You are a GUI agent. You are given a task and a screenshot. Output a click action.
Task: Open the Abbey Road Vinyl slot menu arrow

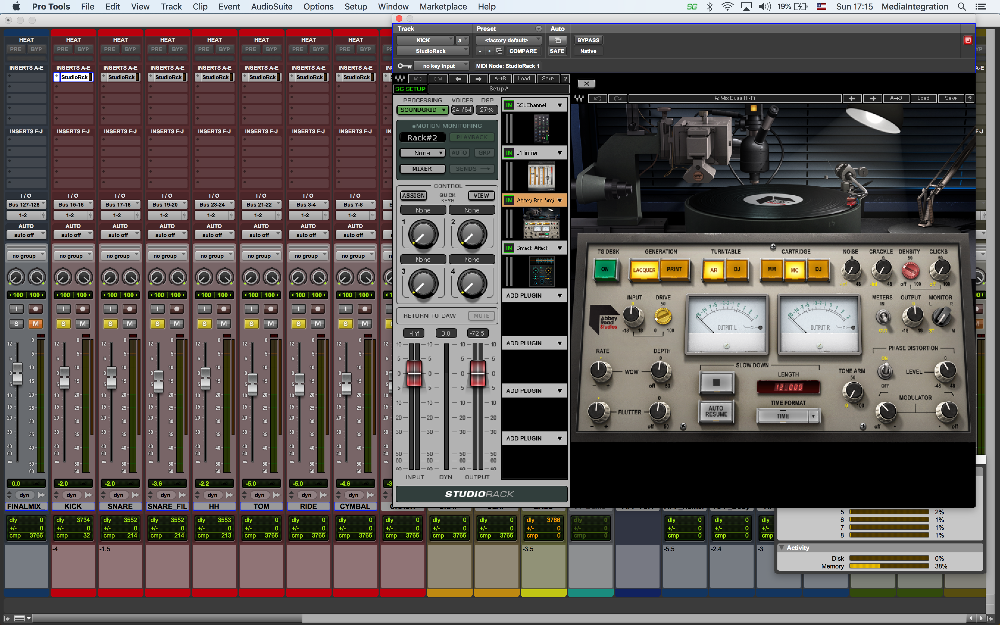(x=560, y=201)
